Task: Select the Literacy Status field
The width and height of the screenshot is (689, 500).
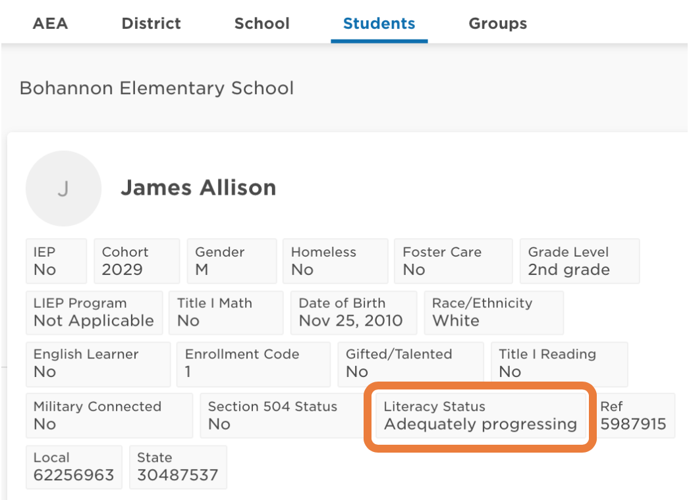Action: pyautogui.click(x=480, y=416)
